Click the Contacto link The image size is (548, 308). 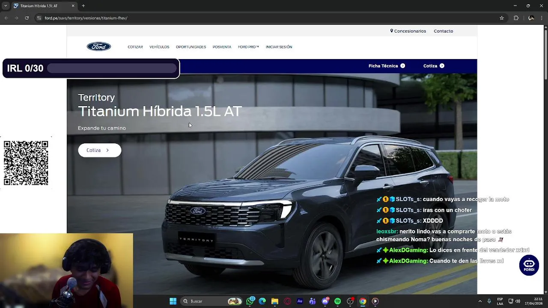[x=443, y=31]
